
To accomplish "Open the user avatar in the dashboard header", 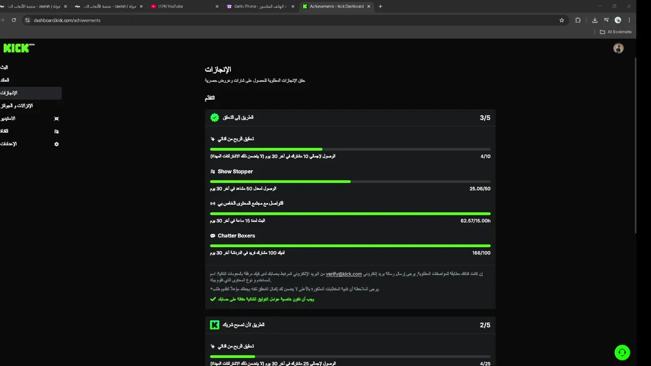I will point(618,48).
